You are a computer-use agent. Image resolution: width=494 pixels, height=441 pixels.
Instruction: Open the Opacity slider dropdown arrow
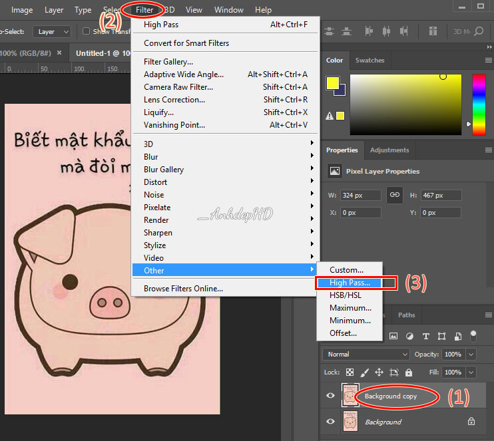coord(471,354)
